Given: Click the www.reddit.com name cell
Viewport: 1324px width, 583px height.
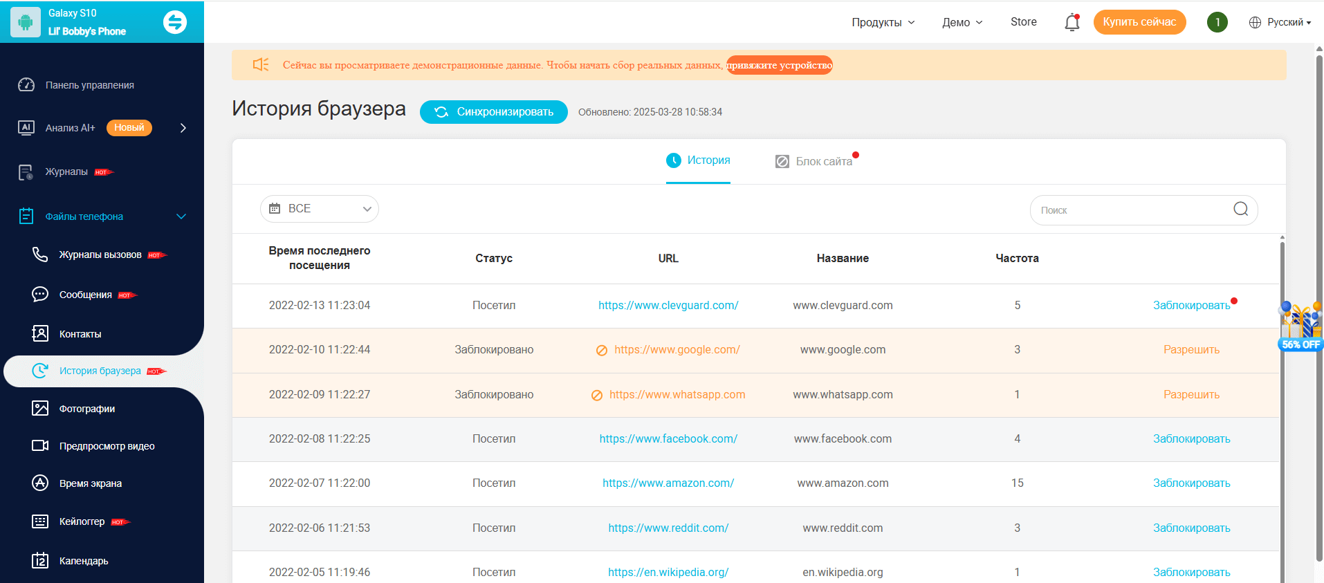Looking at the screenshot, I should [843, 528].
